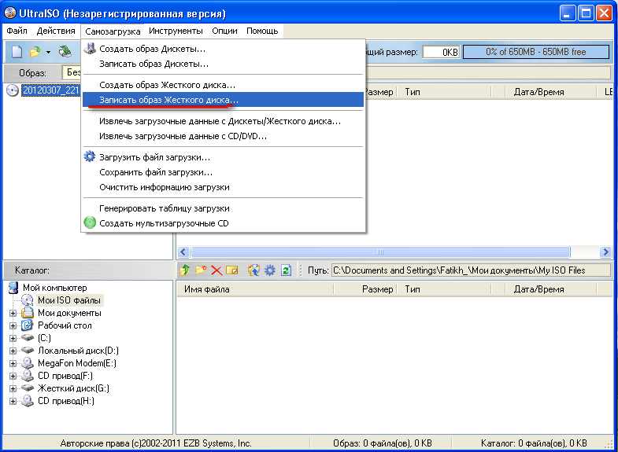Click the Up one folder catalog icon
The width and height of the screenshot is (618, 452).
[x=184, y=270]
